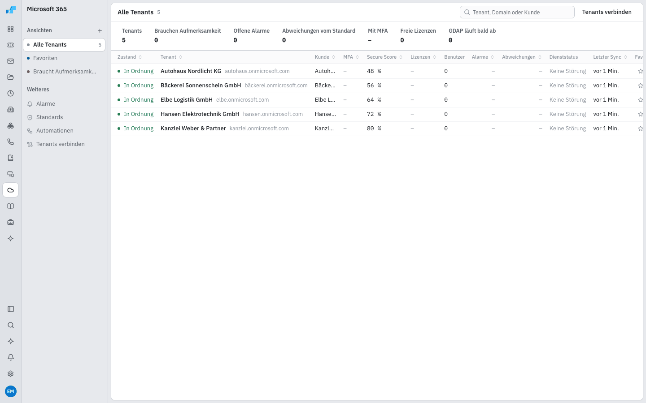Click the Offene Alarme summary stat

tap(252, 36)
